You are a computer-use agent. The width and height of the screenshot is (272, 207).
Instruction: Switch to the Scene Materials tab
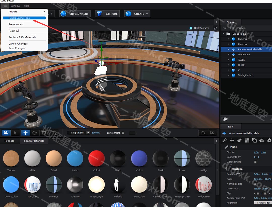coord(34,141)
